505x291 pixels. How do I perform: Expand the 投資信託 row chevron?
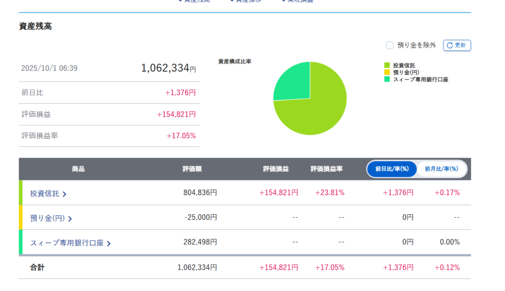click(65, 194)
